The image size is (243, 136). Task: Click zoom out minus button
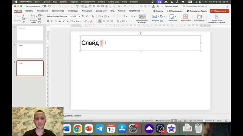click(x=195, y=121)
